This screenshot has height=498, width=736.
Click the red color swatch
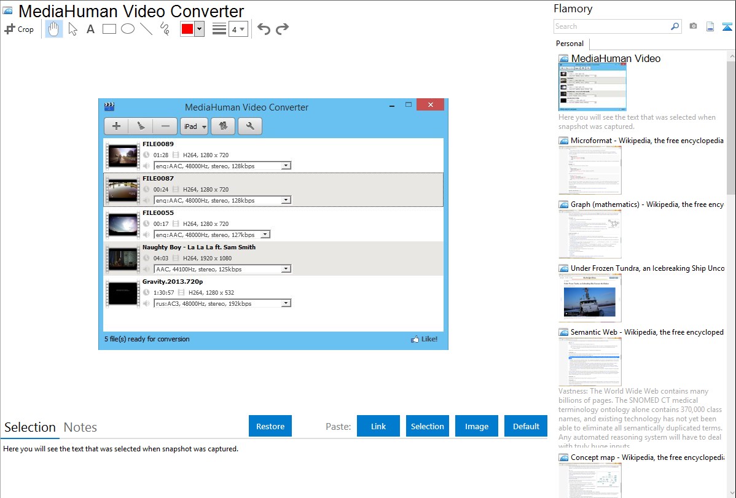click(187, 29)
